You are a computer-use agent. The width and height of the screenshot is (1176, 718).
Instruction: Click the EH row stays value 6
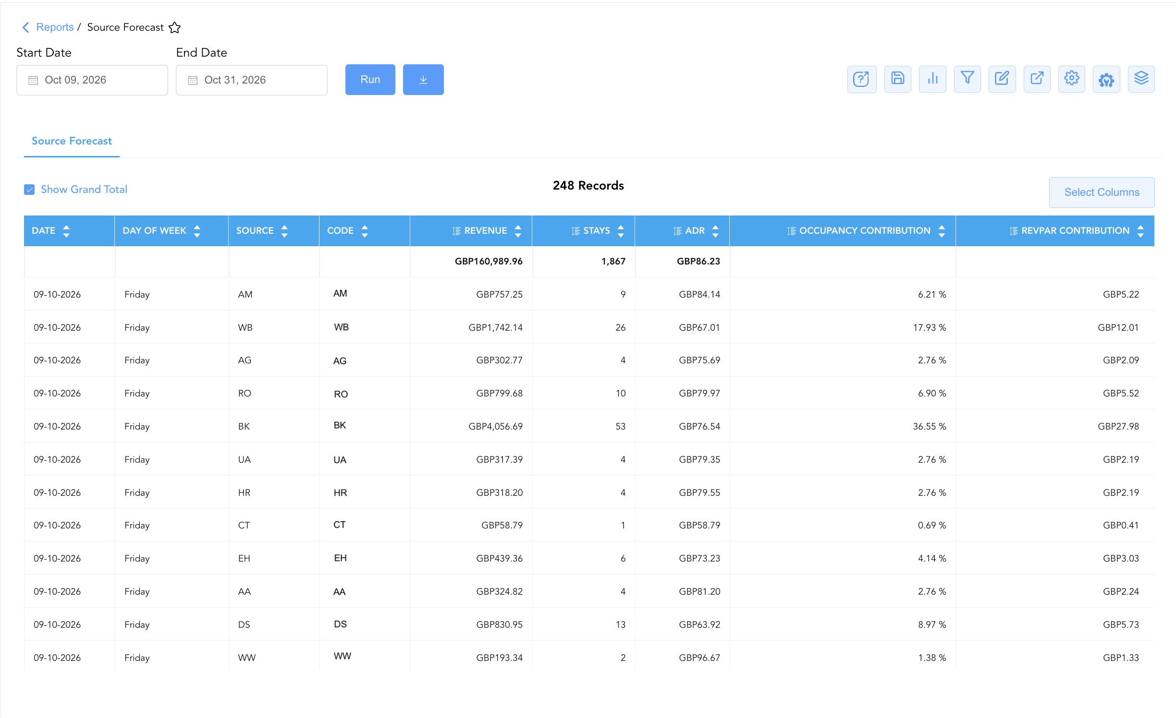[x=623, y=558]
